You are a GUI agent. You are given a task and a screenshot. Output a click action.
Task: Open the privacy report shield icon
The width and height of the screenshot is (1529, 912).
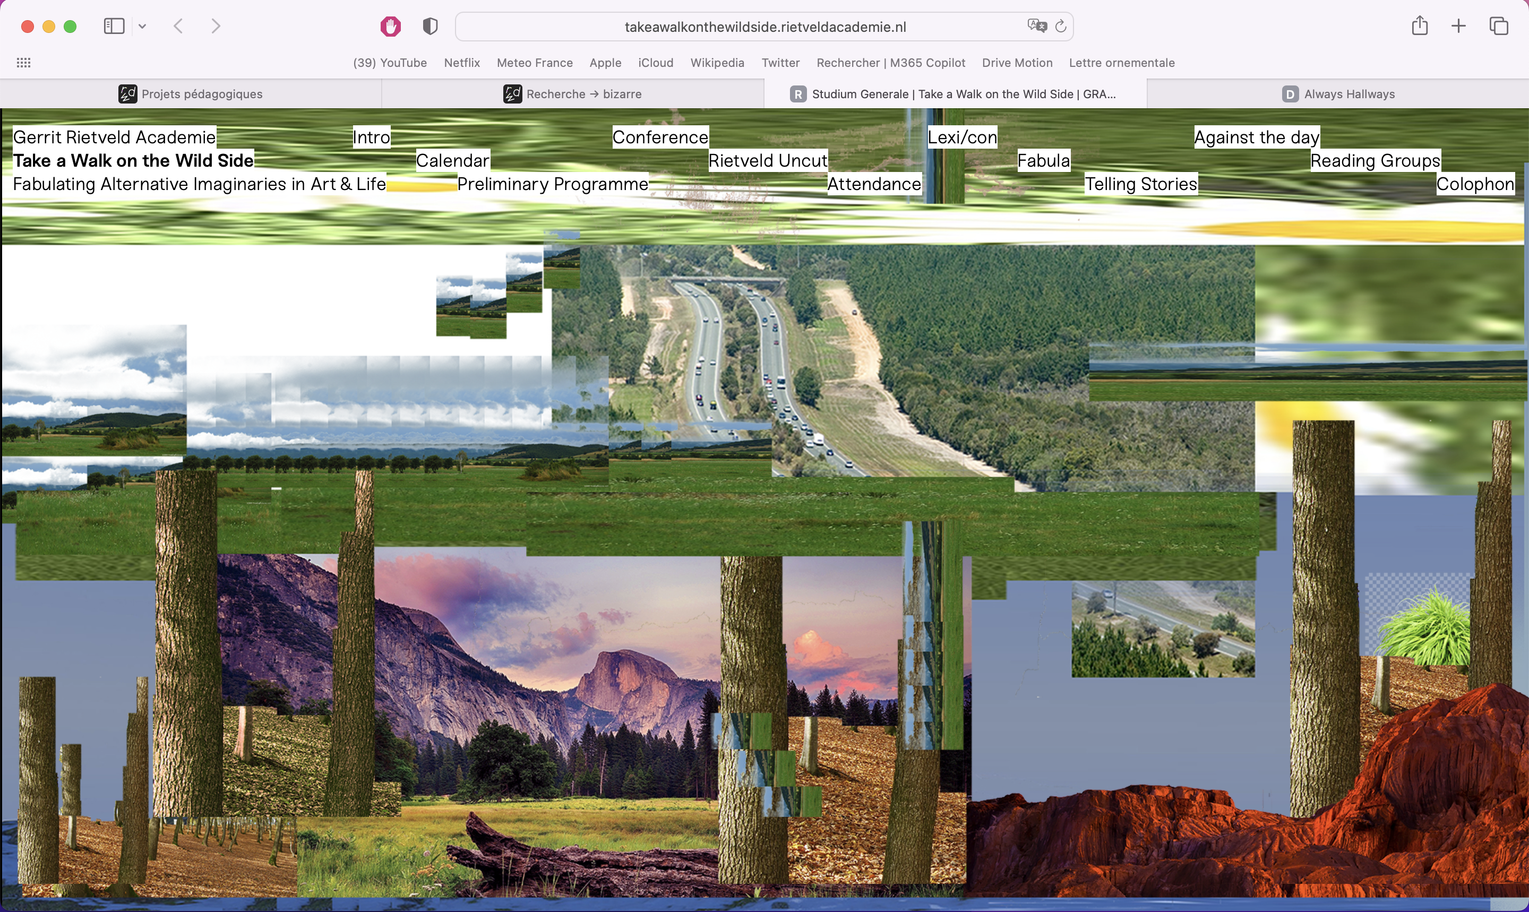(430, 27)
